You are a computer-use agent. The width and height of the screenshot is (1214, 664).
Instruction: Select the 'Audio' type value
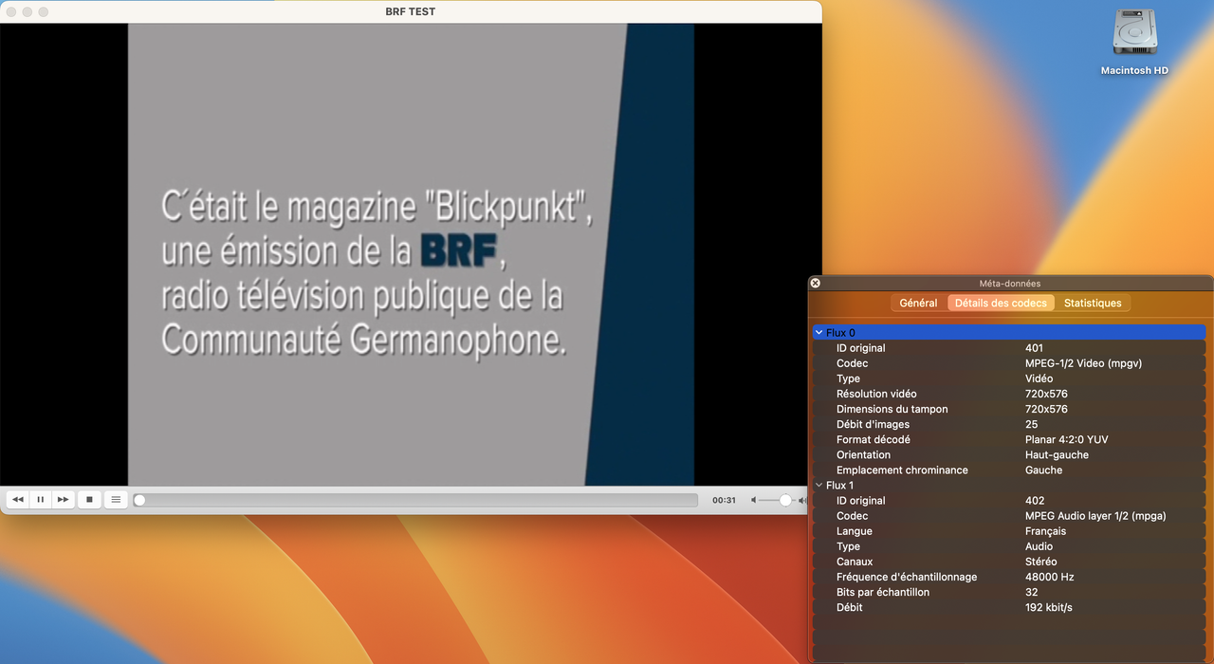coord(1039,546)
